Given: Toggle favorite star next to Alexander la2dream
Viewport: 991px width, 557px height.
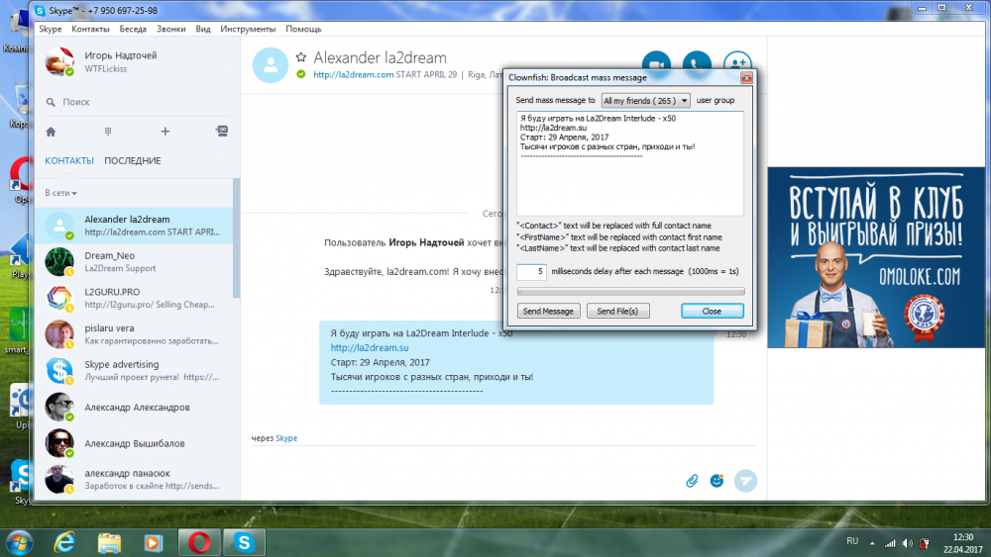Looking at the screenshot, I should 301,58.
